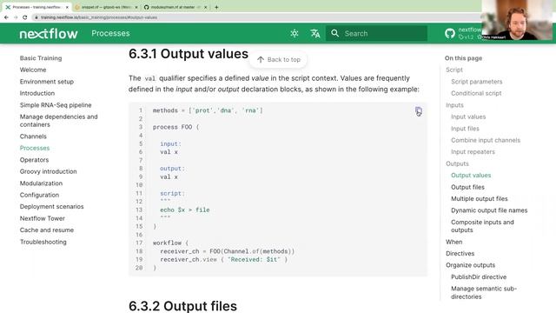Open Deployment scenarios page
The height and width of the screenshot is (313, 556).
click(x=52, y=207)
